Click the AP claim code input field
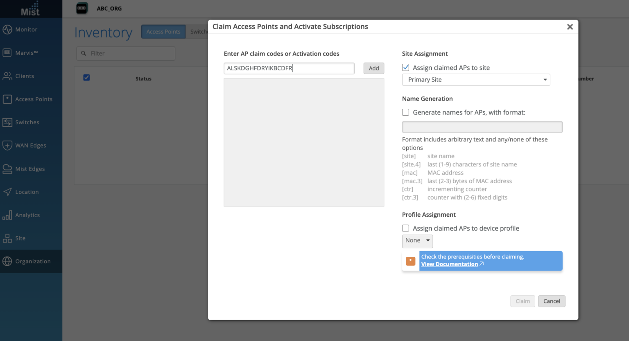The image size is (629, 341). pyautogui.click(x=289, y=68)
